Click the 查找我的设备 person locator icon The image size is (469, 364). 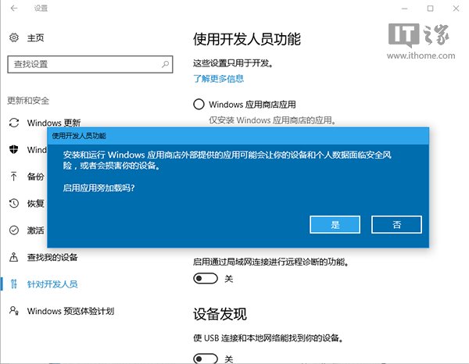(14, 257)
